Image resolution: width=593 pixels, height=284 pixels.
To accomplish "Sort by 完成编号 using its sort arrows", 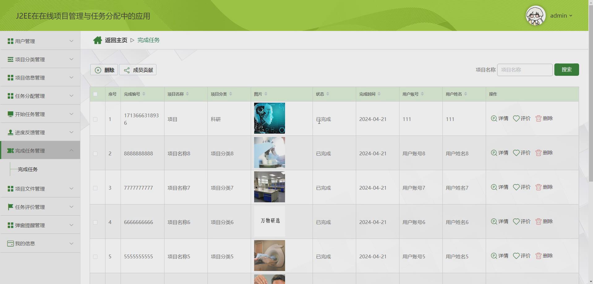I will pyautogui.click(x=144, y=94).
